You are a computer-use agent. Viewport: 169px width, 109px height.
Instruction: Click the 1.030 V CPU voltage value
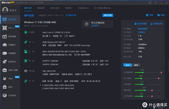142,32
